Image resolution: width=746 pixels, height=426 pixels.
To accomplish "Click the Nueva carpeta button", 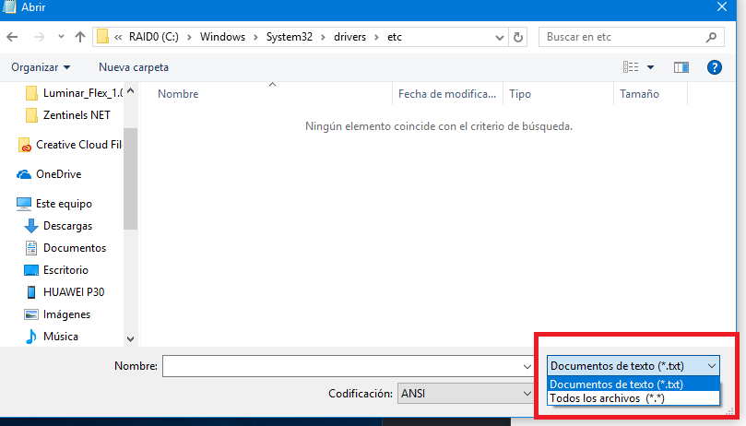I will click(134, 67).
